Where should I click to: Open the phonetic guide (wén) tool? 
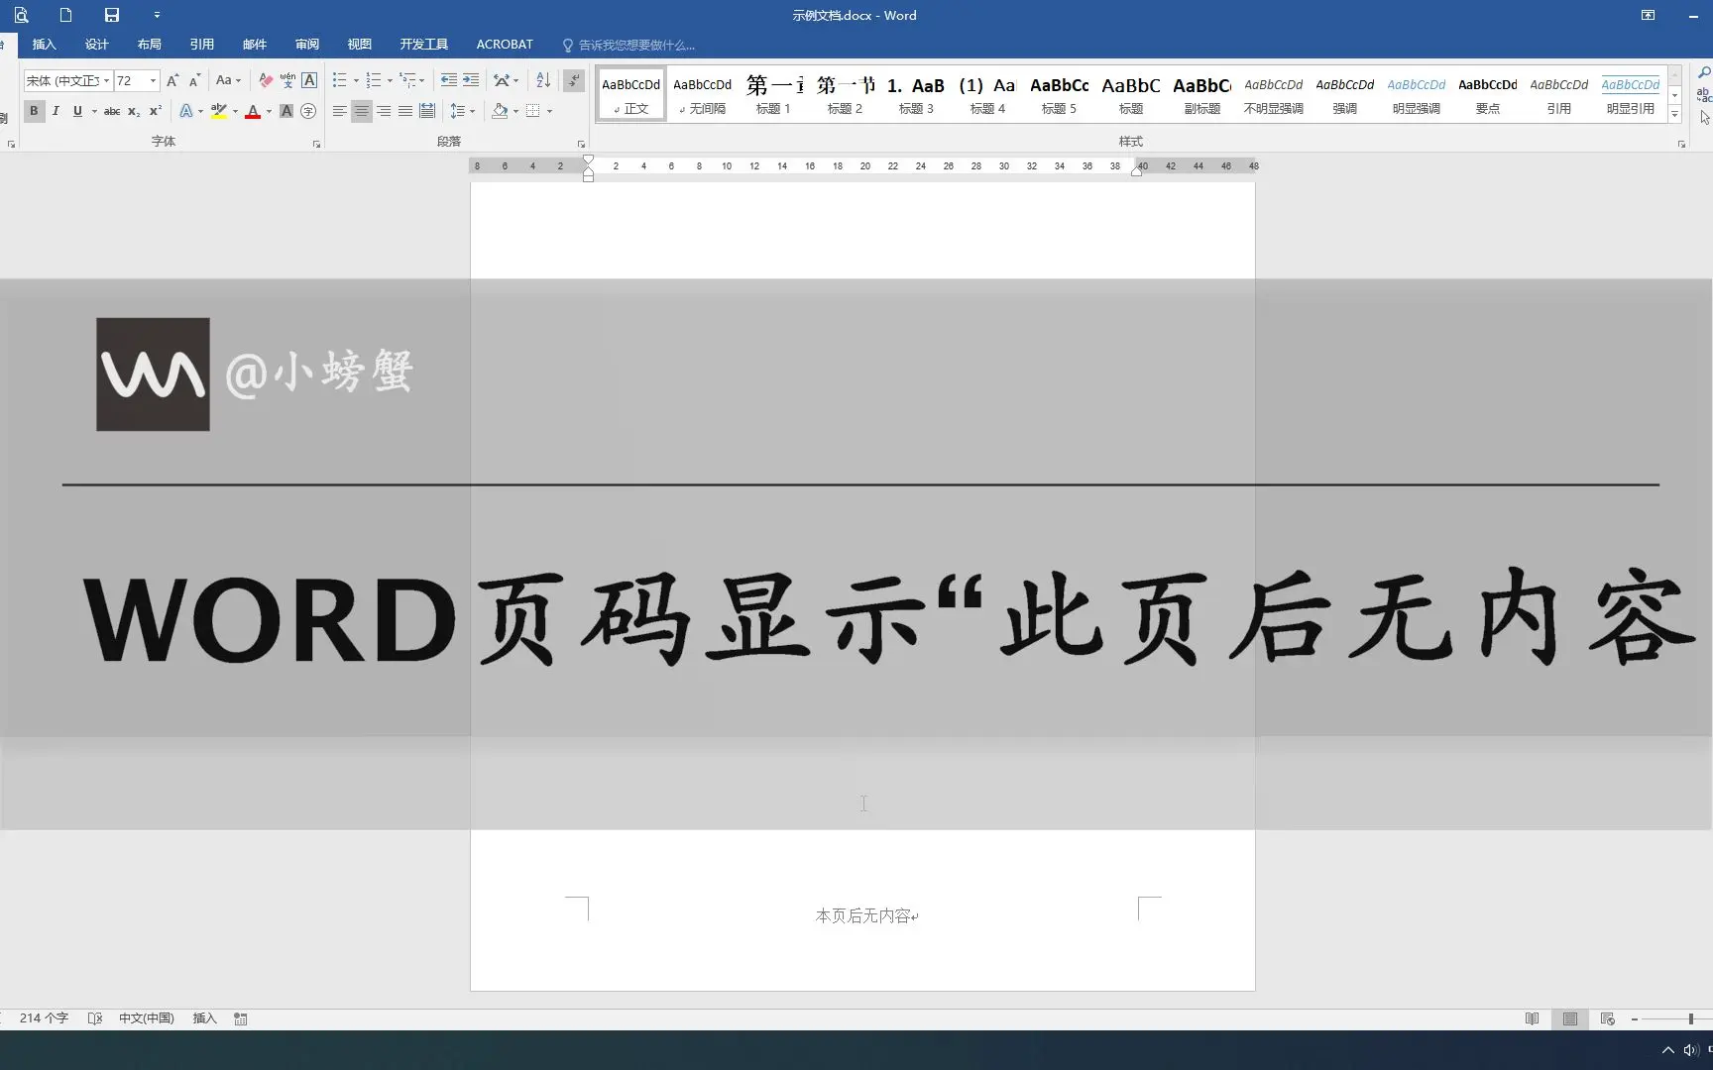pyautogui.click(x=287, y=80)
